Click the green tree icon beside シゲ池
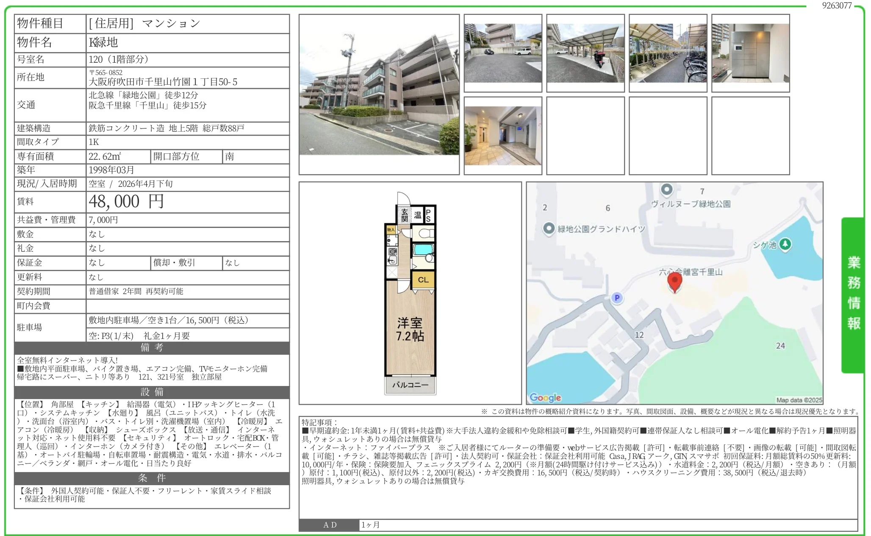The height and width of the screenshot is (536, 871). click(x=786, y=245)
